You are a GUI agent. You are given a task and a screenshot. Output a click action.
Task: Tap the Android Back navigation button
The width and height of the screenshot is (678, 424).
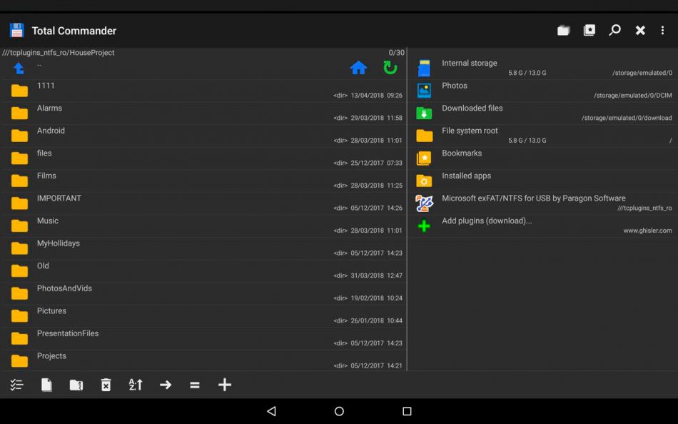pyautogui.click(x=271, y=411)
